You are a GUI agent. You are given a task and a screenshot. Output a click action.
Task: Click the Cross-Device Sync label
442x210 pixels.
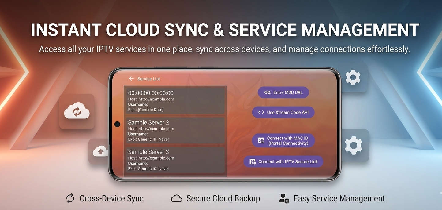[111, 198]
